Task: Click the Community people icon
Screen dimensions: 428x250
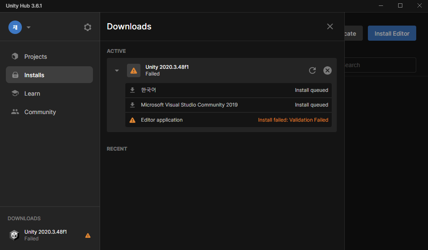Action: (15, 112)
